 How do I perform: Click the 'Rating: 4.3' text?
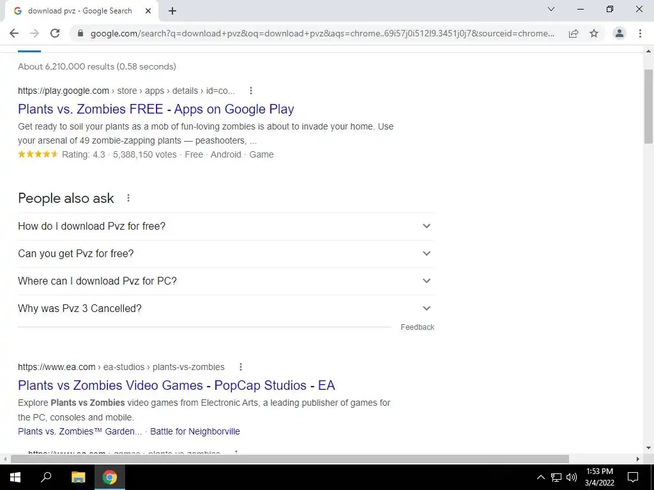(x=84, y=154)
